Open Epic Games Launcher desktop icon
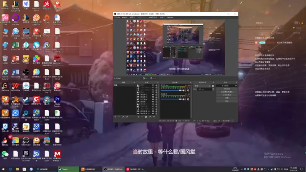Image resolution: width=306 pixels, height=172 pixels. (26, 156)
